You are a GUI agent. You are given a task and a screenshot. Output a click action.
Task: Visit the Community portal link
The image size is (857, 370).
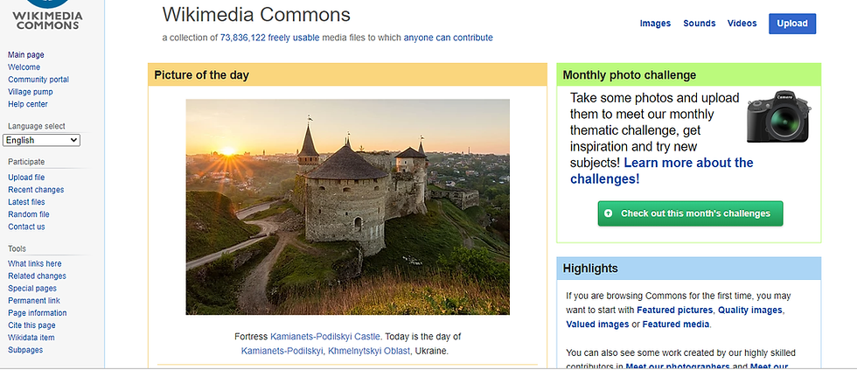38,80
